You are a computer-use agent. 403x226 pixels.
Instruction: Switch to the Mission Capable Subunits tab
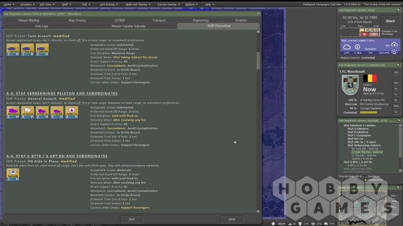click(x=129, y=26)
